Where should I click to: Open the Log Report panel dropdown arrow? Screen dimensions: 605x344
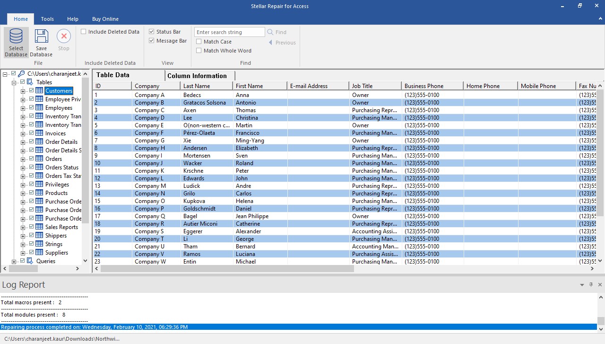(582, 285)
